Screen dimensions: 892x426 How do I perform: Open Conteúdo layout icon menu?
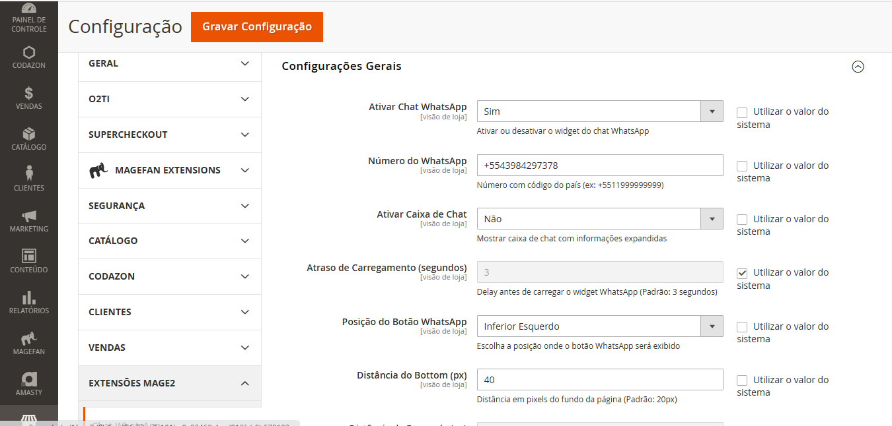[29, 262]
